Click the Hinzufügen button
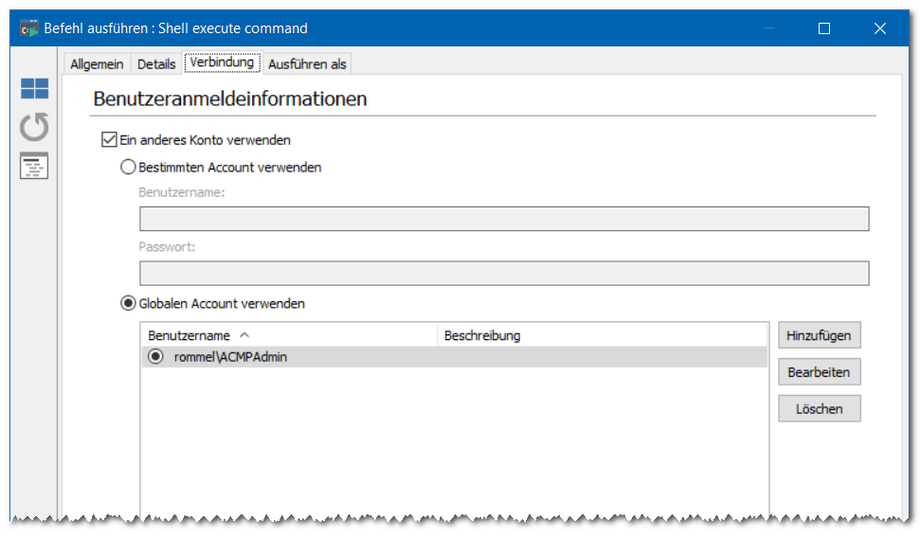This screenshot has width=920, height=538. 819,335
